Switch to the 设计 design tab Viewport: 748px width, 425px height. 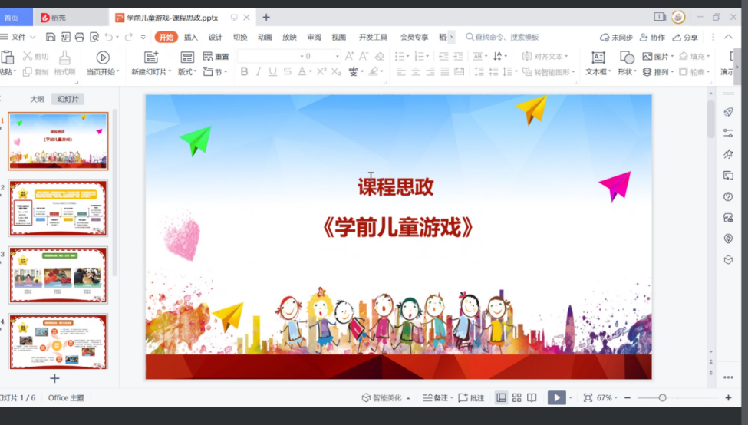pyautogui.click(x=216, y=37)
